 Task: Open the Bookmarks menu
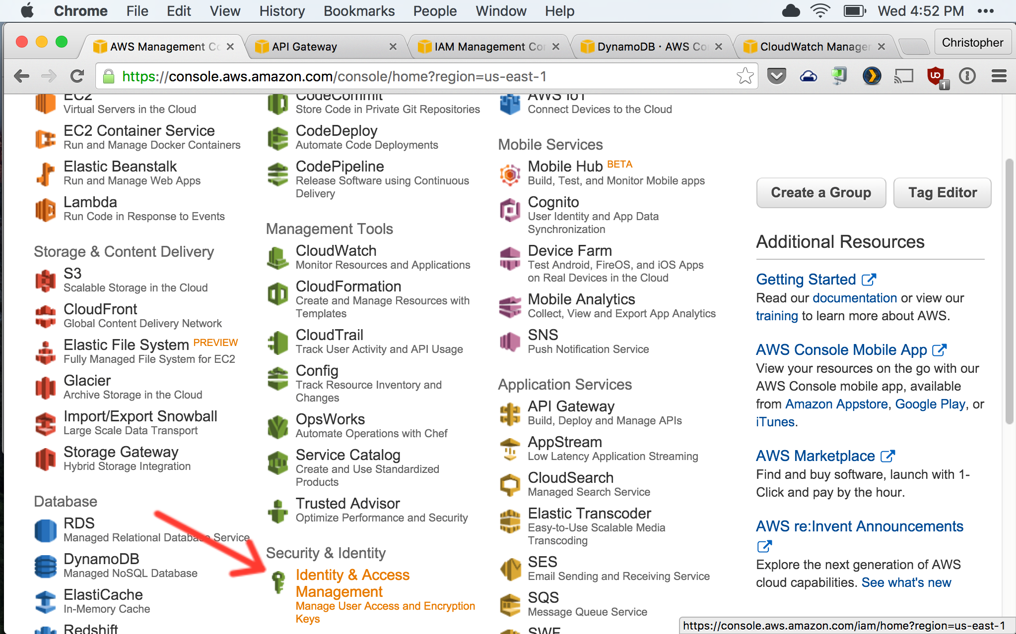(359, 11)
